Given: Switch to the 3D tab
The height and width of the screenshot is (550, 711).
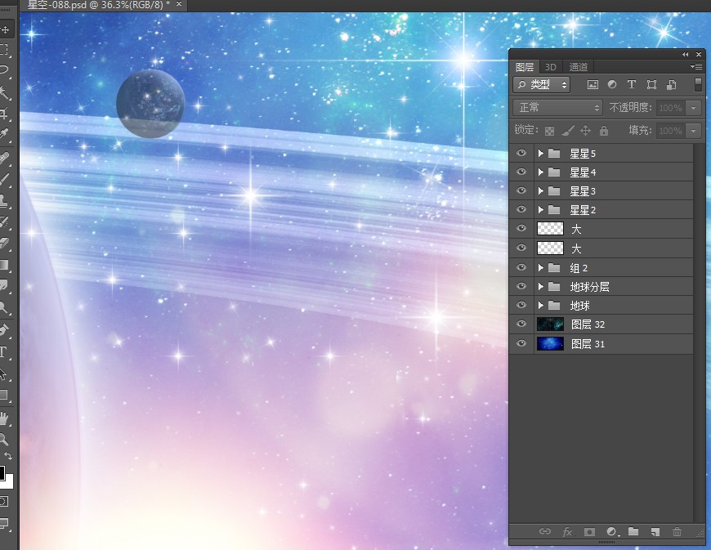Looking at the screenshot, I should (x=551, y=67).
